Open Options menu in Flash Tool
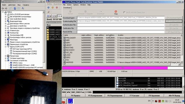The height and width of the screenshot is (104, 185). [76, 5]
